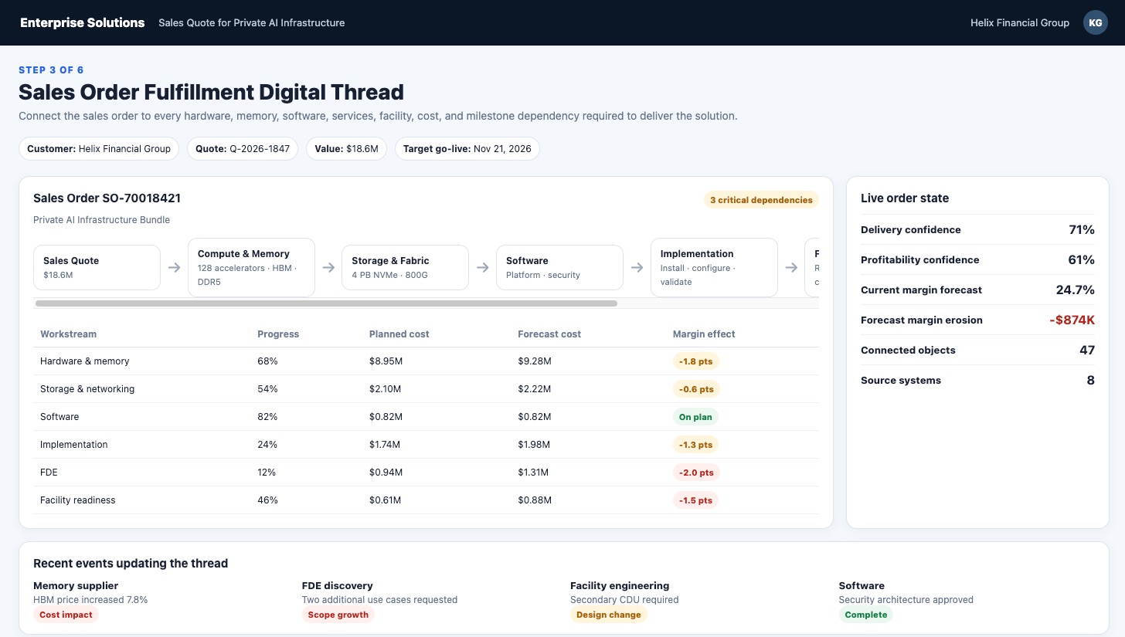Click arrow between Sales Quote and Compute
Viewport: 1125px width, 637px height.
click(x=174, y=268)
